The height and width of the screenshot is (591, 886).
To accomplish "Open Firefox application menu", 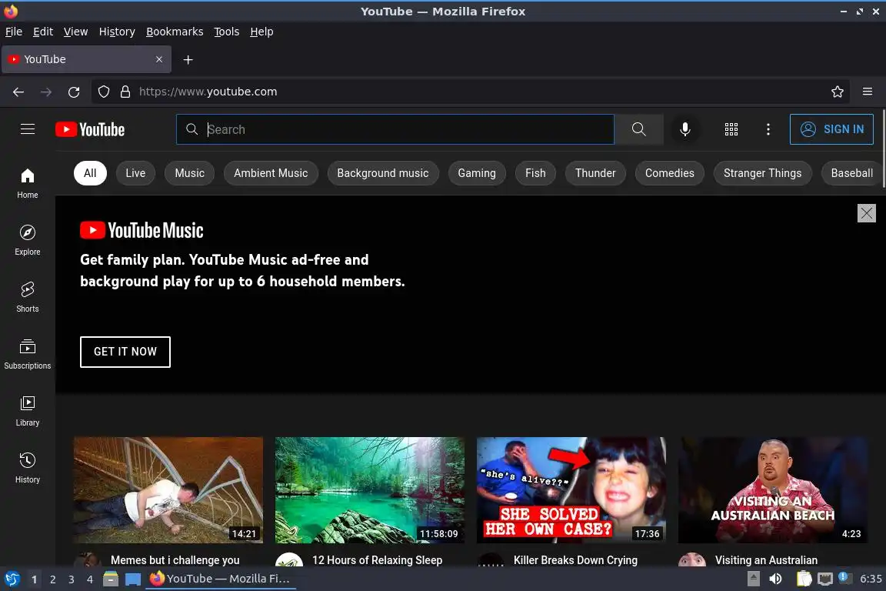I will pyautogui.click(x=868, y=92).
